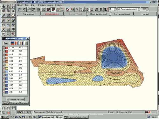This screenshot has height=119, width=159.
Task: Click the crossed-out magnifier reset zoom icon
Action: pyautogui.click(x=13, y=34)
